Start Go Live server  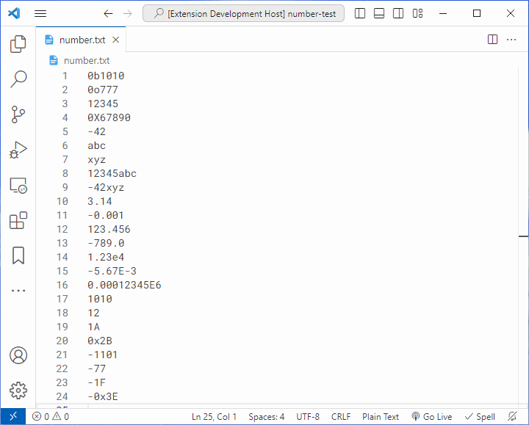pos(432,417)
